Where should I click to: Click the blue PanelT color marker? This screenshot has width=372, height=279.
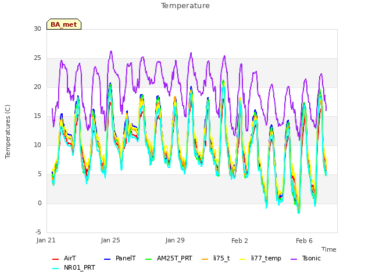pos(107,259)
